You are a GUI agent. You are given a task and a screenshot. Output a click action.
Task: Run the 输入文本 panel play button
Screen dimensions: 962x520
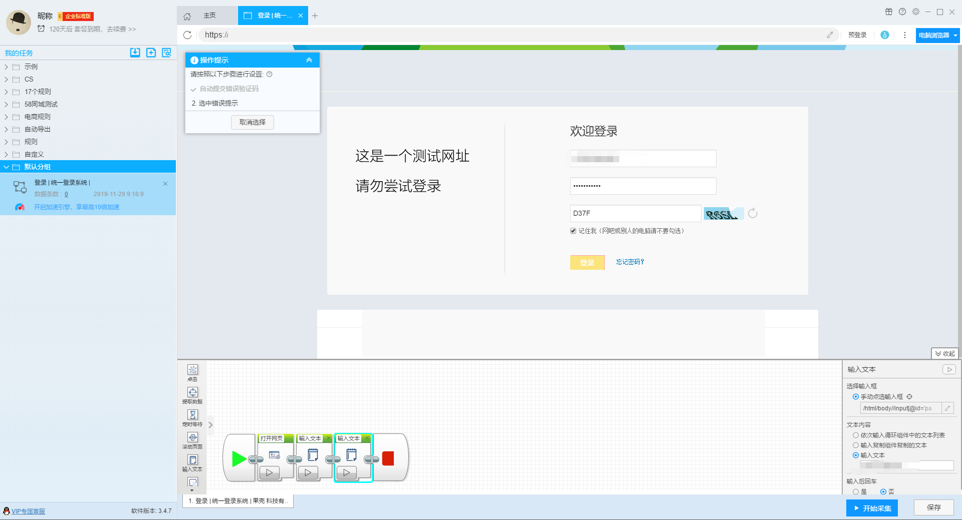coord(949,369)
